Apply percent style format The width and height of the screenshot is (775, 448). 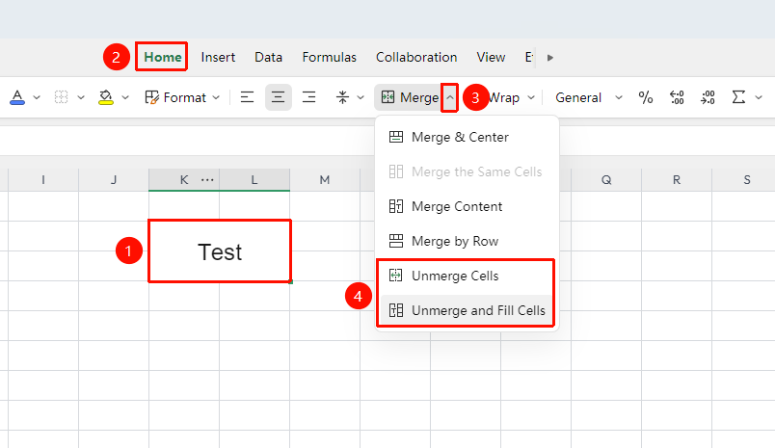[646, 97]
